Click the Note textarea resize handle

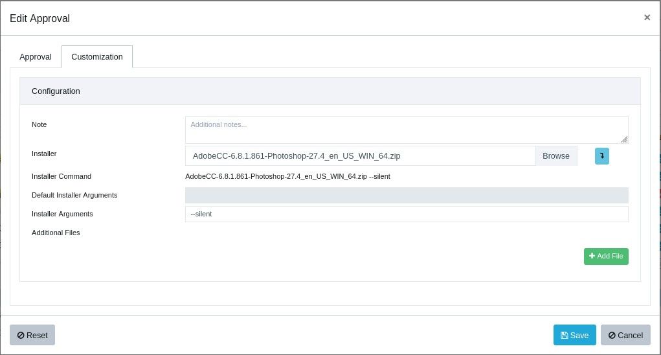tap(624, 139)
